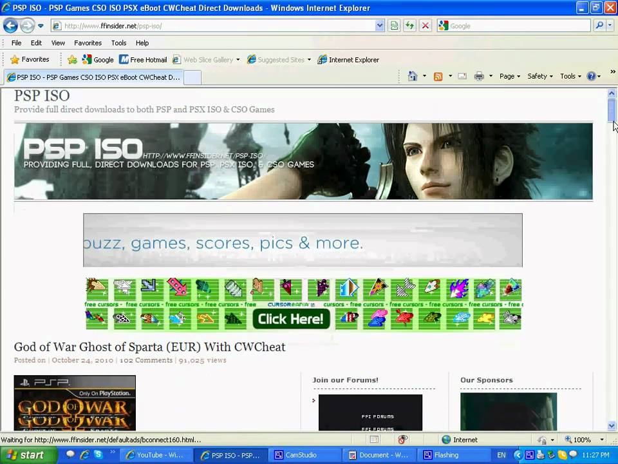The height and width of the screenshot is (464, 618).
Task: Click the Add to Favorites Bar icon
Action: (x=72, y=60)
